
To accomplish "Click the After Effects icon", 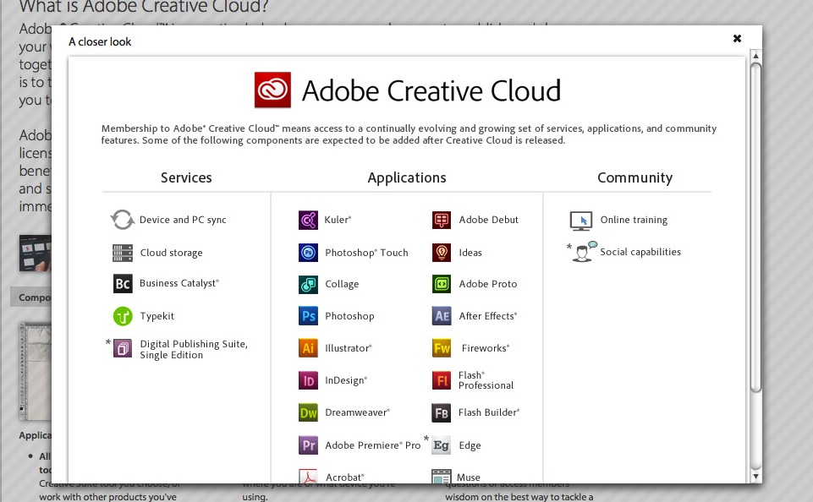I will coord(441,315).
